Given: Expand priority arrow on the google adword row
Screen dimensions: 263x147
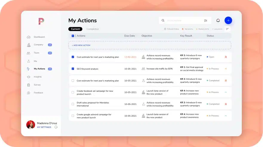Looking at the screenshot, I should tap(226, 116).
